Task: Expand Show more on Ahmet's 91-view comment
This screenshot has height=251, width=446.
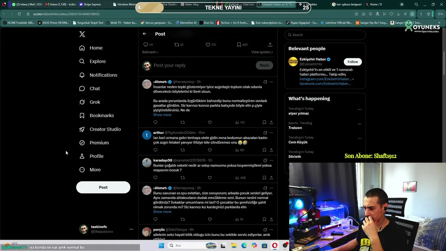Action: click(162, 212)
